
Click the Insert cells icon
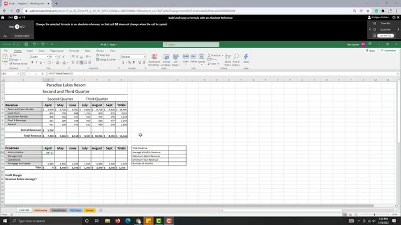185,56
